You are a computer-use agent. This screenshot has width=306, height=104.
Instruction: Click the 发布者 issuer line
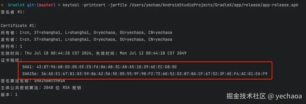click(86, 39)
